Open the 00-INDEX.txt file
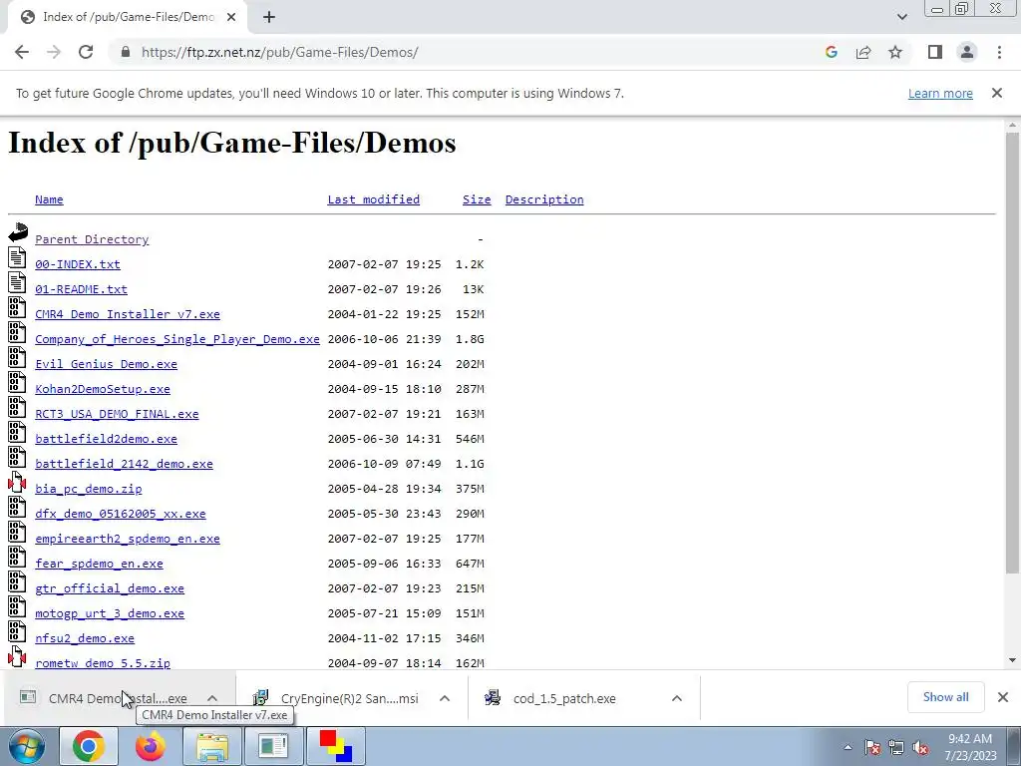 (x=78, y=263)
